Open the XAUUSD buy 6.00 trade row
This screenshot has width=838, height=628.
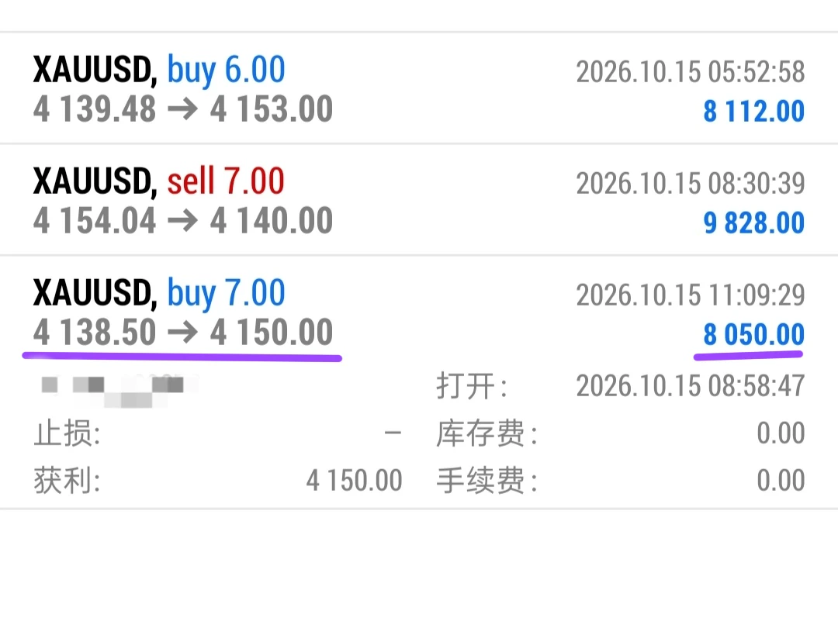pyautogui.click(x=419, y=88)
